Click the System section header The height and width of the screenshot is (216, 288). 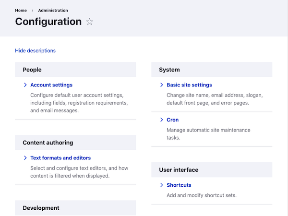[169, 70]
